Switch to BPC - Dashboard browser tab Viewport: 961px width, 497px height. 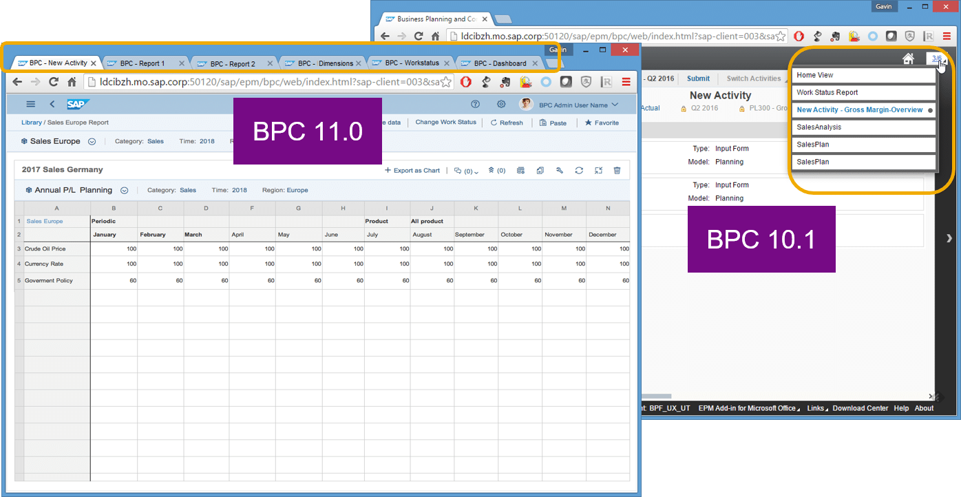(500, 63)
